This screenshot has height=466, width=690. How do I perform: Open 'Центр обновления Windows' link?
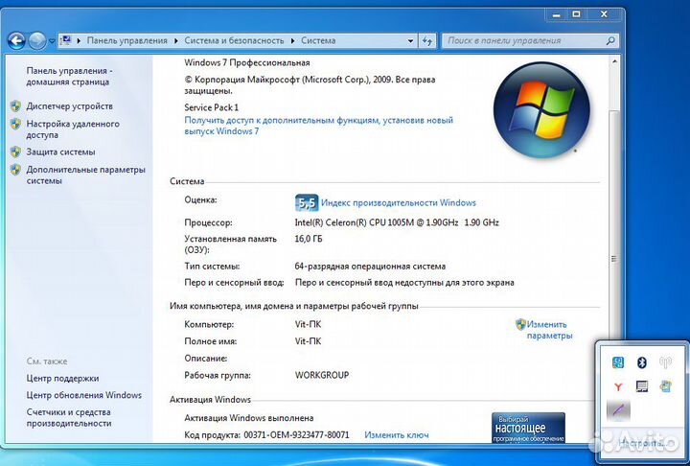tap(84, 395)
